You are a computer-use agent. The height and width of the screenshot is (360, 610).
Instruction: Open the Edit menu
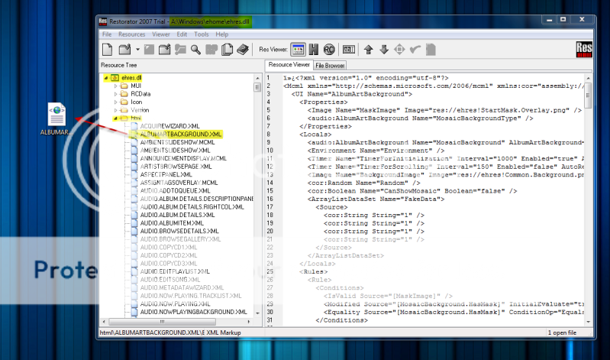(182, 34)
